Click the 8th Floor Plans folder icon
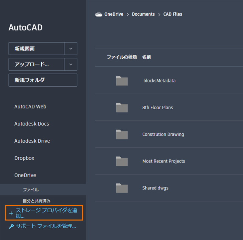 click(x=122, y=108)
